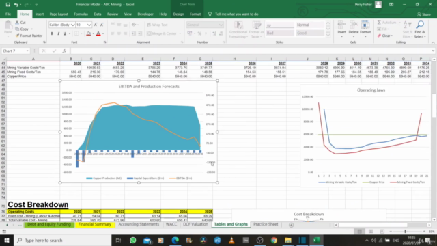Image resolution: width=437 pixels, height=246 pixels.
Task: Click the Insert Function fx icon
Action: (x=64, y=51)
